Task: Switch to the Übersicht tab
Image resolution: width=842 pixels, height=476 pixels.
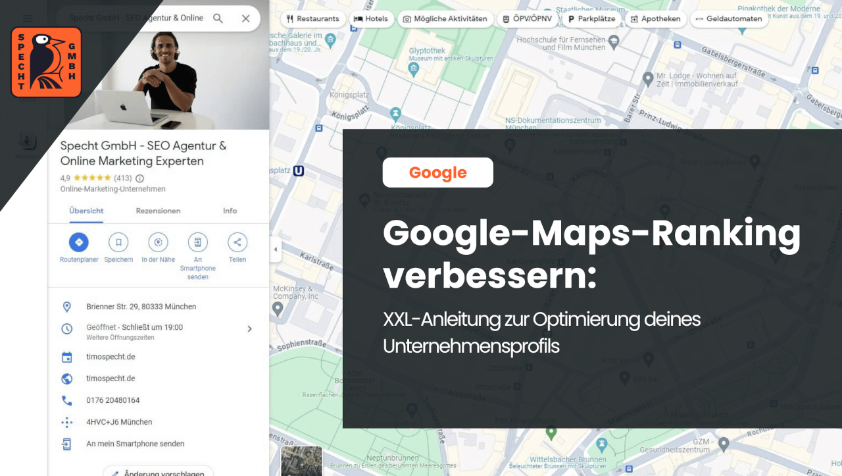Action: point(86,211)
